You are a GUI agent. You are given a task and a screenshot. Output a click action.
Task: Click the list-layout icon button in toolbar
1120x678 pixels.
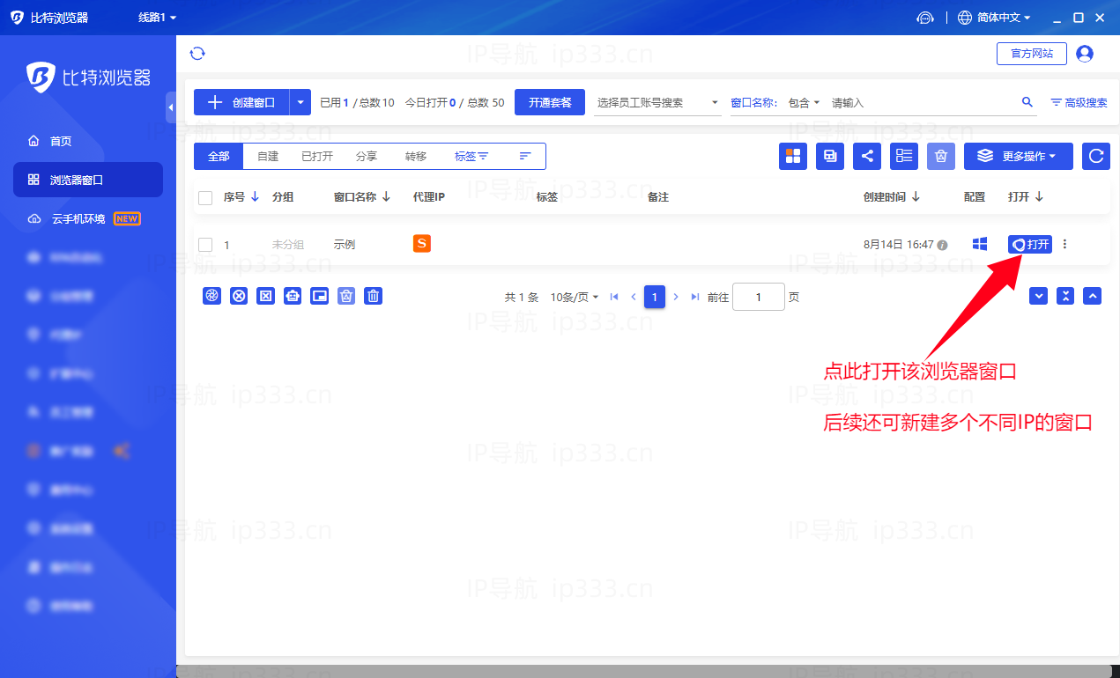[x=904, y=156]
